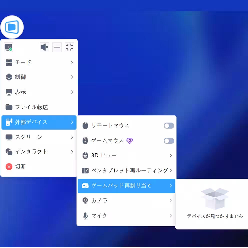Click the gamepad icon for ゲームパッド再割り当て

(x=85, y=186)
